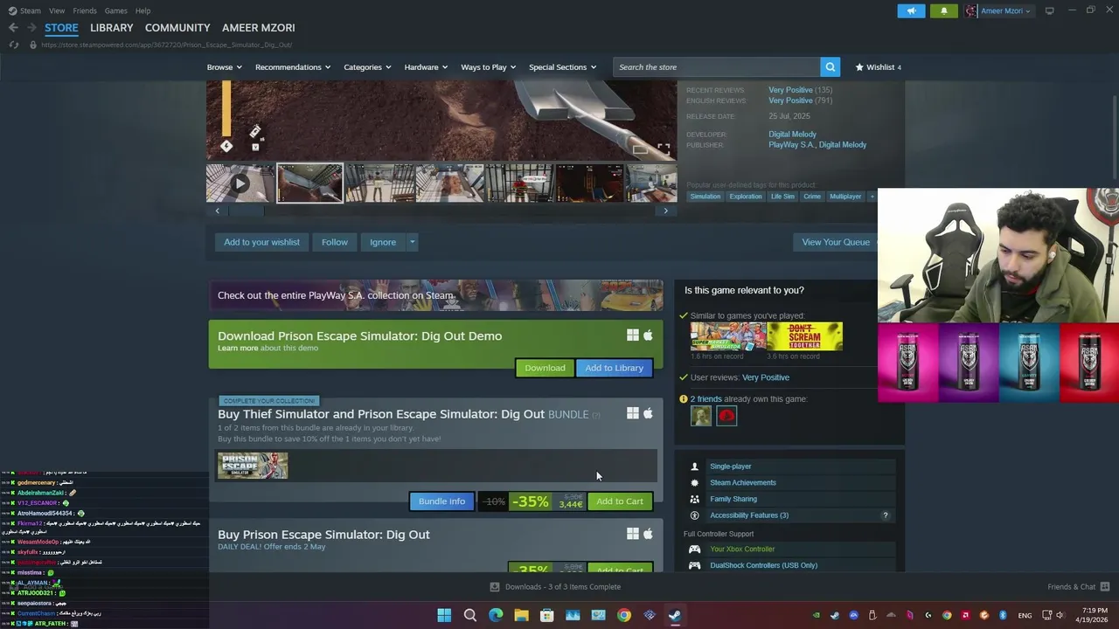Open accessibility features help question mark

pos(886,515)
